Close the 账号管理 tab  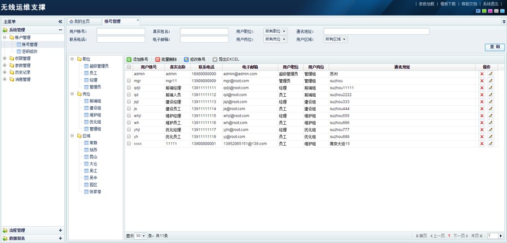pyautogui.click(x=138, y=20)
